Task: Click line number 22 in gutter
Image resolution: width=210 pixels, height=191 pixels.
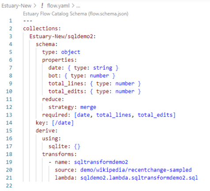Action: [x=9, y=186]
